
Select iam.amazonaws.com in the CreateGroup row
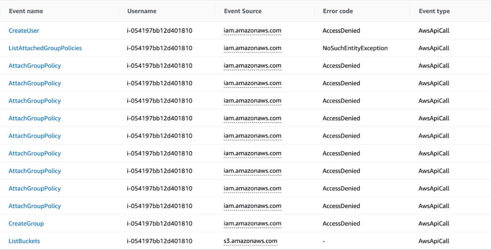[x=253, y=223]
